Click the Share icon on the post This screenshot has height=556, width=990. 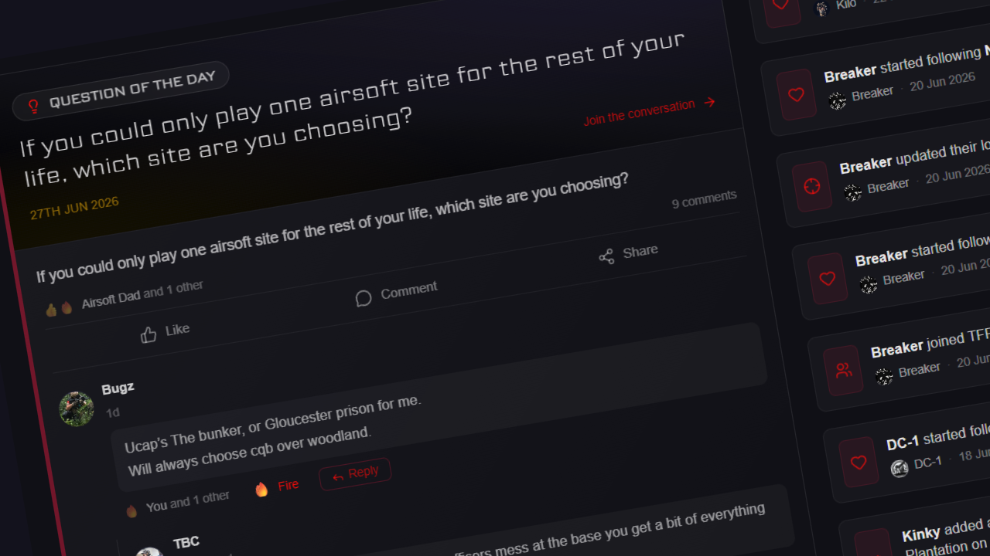pyautogui.click(x=606, y=257)
